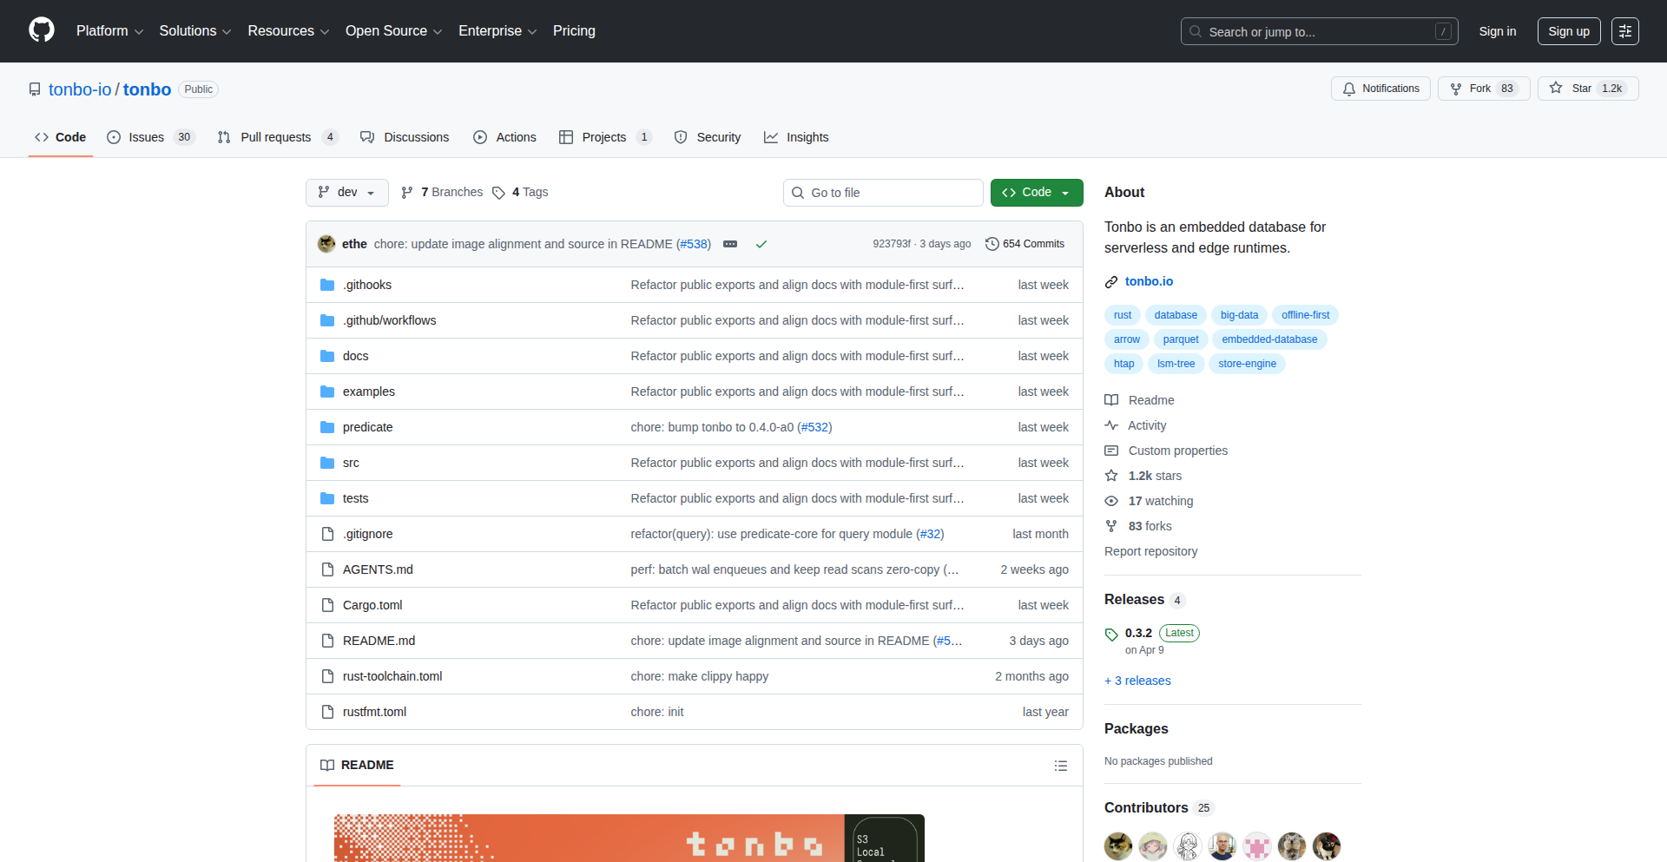Open the rust-toolchain.toml file

coord(392,676)
